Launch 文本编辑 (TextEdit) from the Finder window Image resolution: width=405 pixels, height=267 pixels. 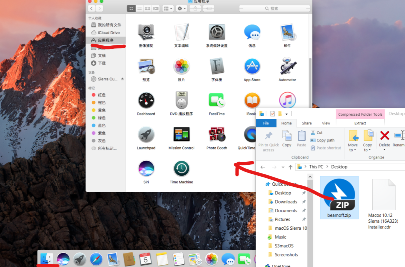pos(181,32)
